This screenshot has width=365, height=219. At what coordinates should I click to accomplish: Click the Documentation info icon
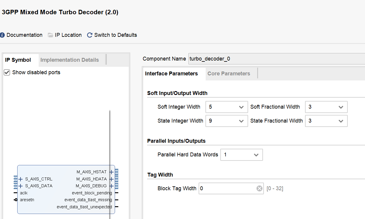2,35
